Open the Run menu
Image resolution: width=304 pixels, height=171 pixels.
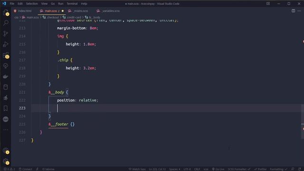click(x=61, y=4)
